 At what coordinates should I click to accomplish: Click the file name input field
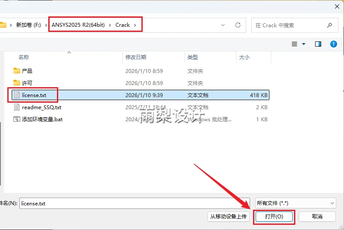(134, 203)
